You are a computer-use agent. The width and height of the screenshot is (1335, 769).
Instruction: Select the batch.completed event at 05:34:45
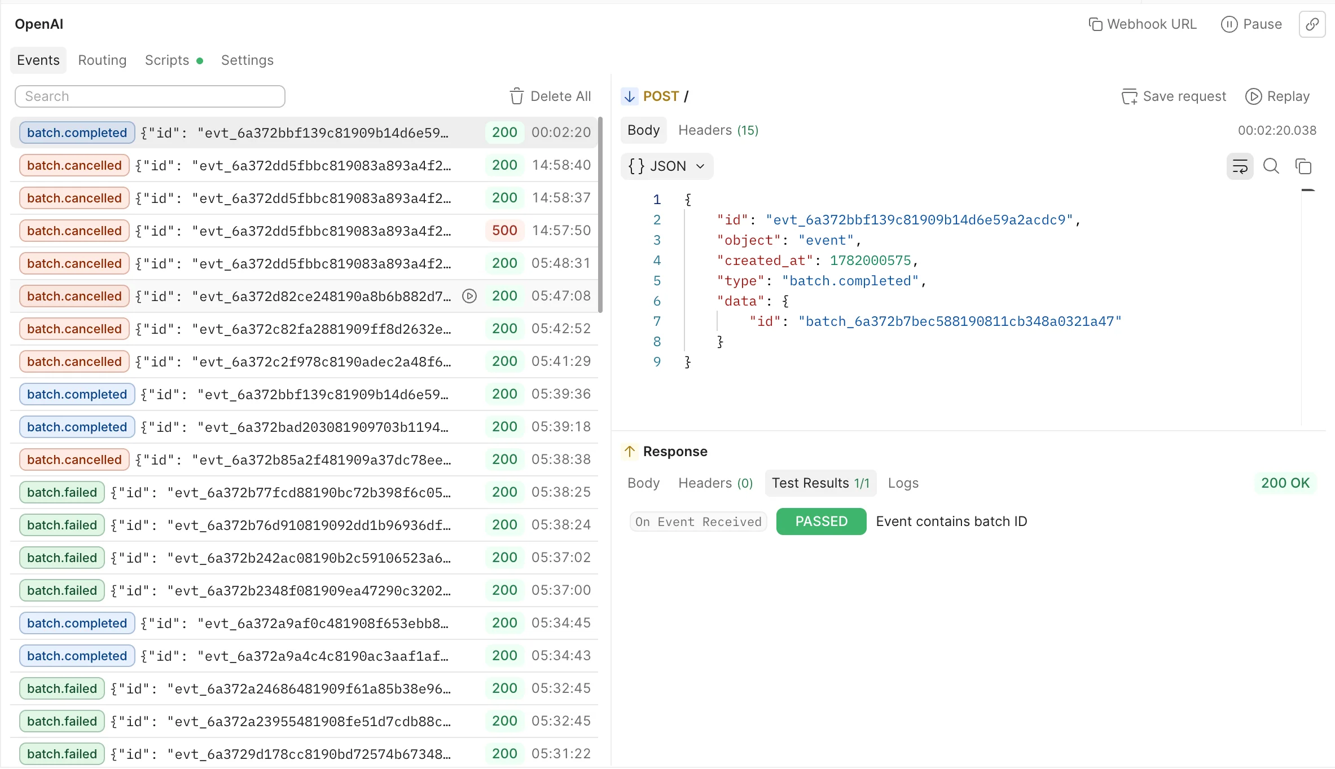304,623
